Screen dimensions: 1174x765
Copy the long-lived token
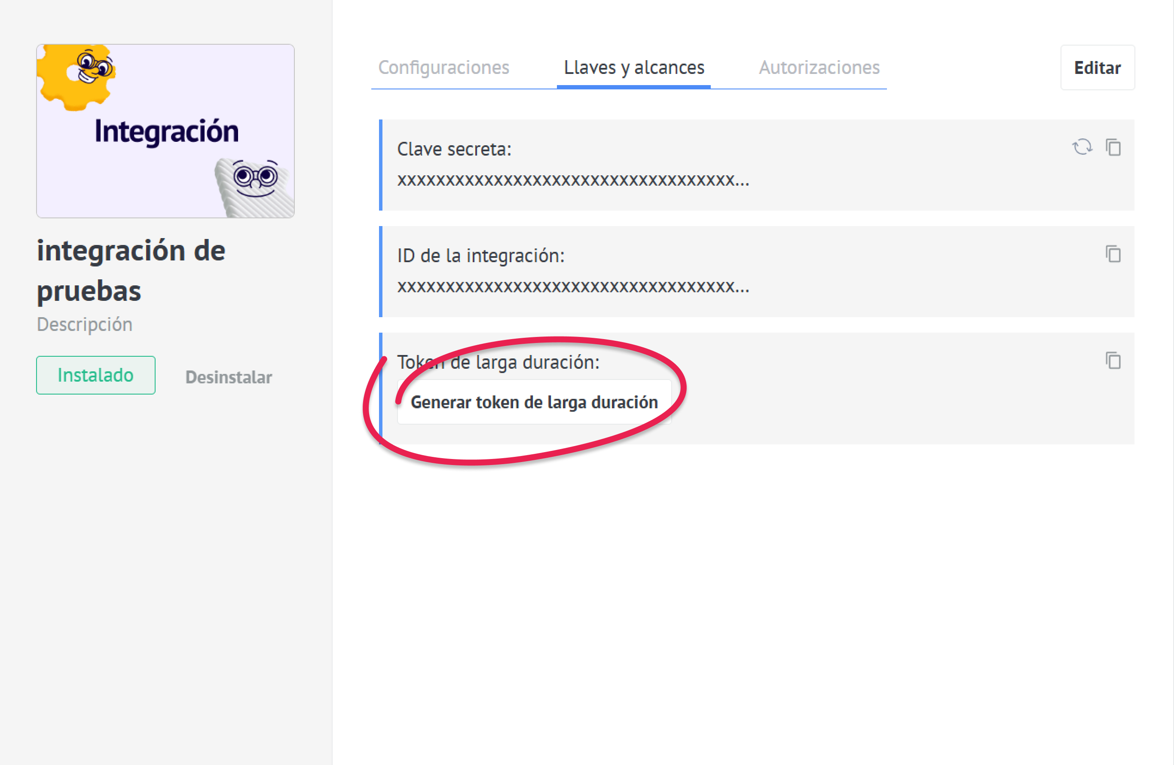pos(1113,361)
